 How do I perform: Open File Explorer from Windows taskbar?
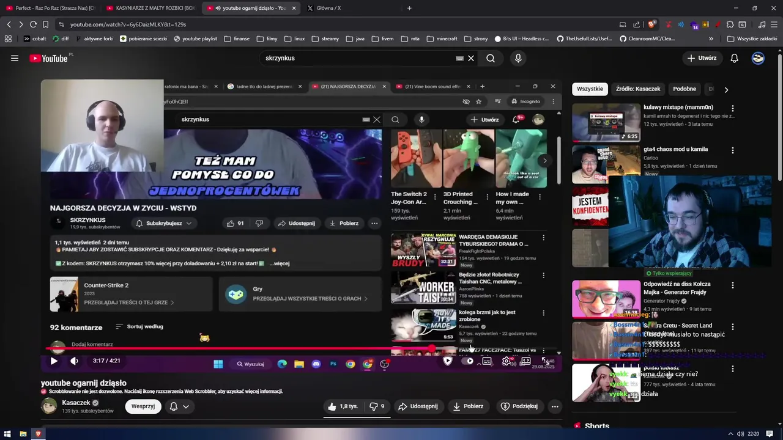coord(23,434)
